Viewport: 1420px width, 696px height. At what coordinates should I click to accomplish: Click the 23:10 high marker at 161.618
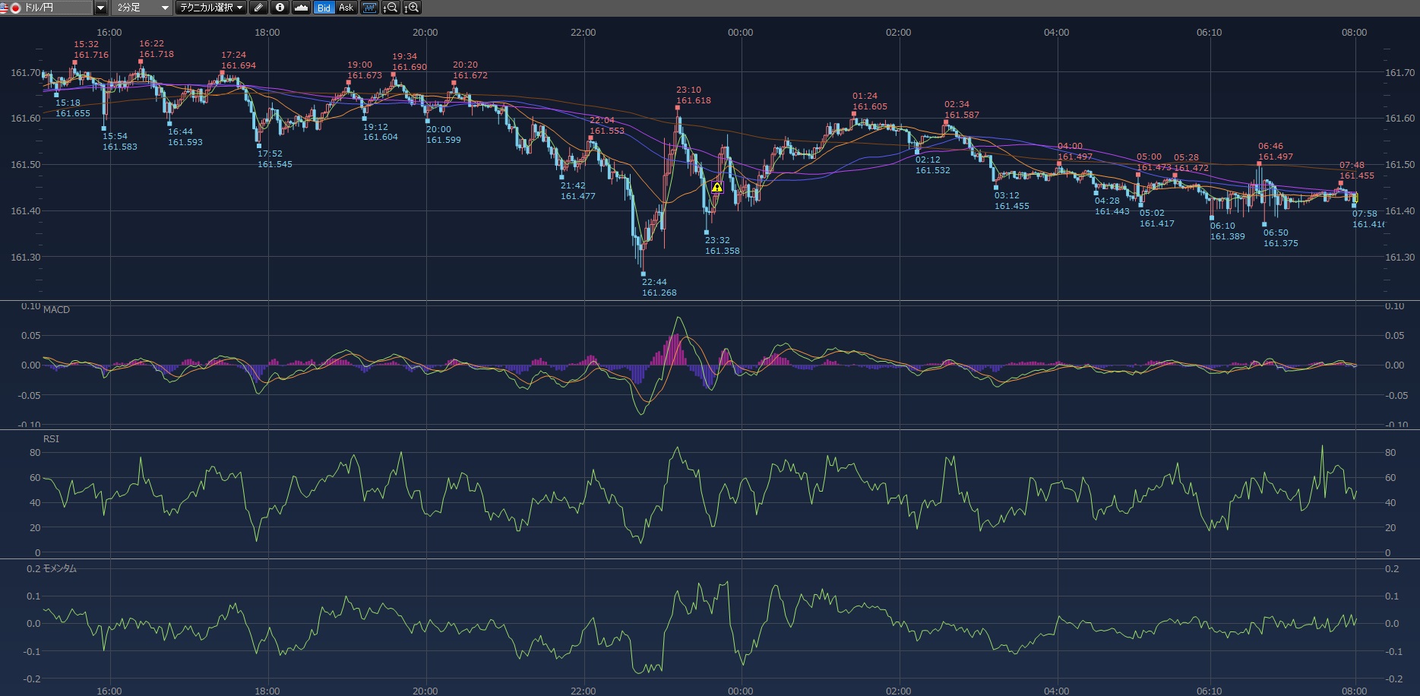click(x=678, y=107)
